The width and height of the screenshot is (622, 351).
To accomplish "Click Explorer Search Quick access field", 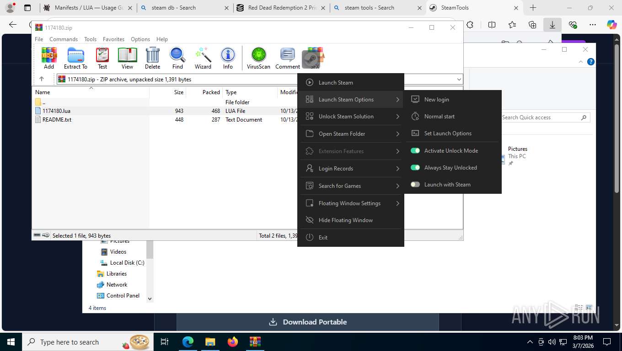I will click(545, 117).
